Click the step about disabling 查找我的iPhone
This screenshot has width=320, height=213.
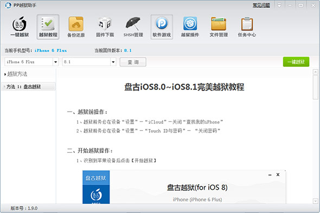tap(150, 122)
